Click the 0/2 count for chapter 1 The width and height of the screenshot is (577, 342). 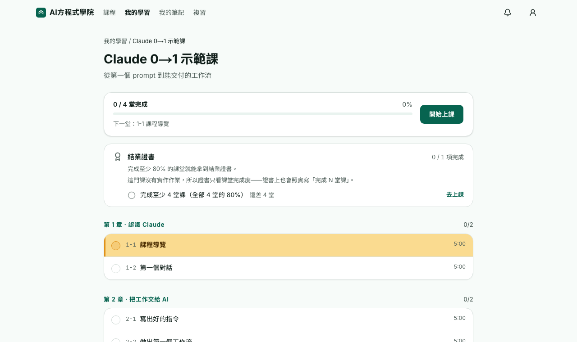(x=468, y=225)
